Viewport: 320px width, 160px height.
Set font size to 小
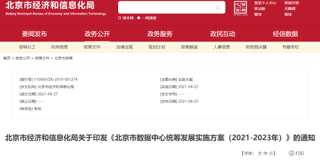click(x=271, y=153)
